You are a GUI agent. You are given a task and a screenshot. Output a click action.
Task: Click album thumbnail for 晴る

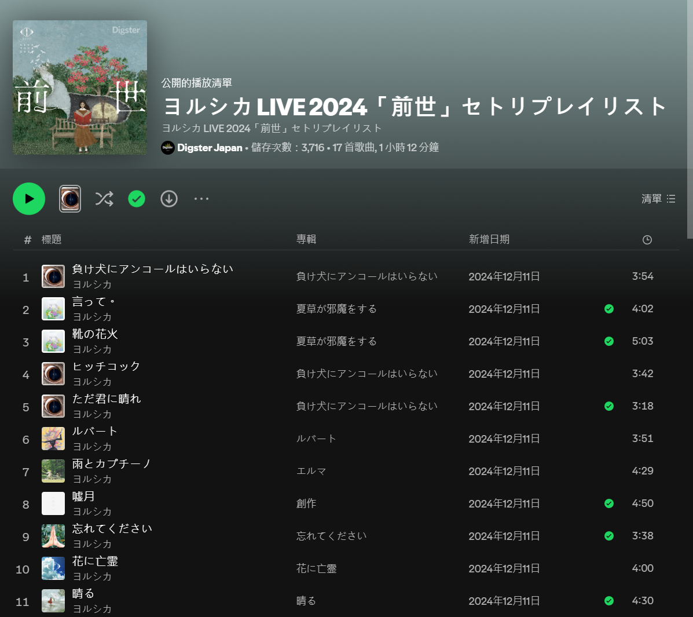point(53,601)
